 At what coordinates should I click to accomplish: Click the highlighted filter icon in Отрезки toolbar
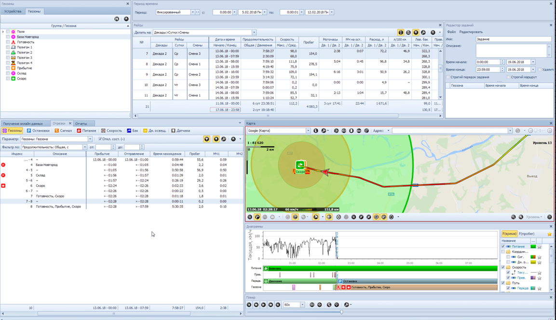(207, 139)
